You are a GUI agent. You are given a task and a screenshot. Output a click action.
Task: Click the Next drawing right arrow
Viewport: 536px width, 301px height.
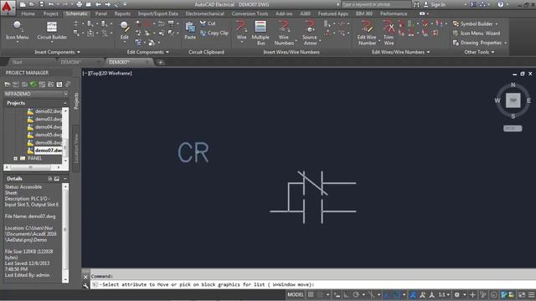coord(108,4)
